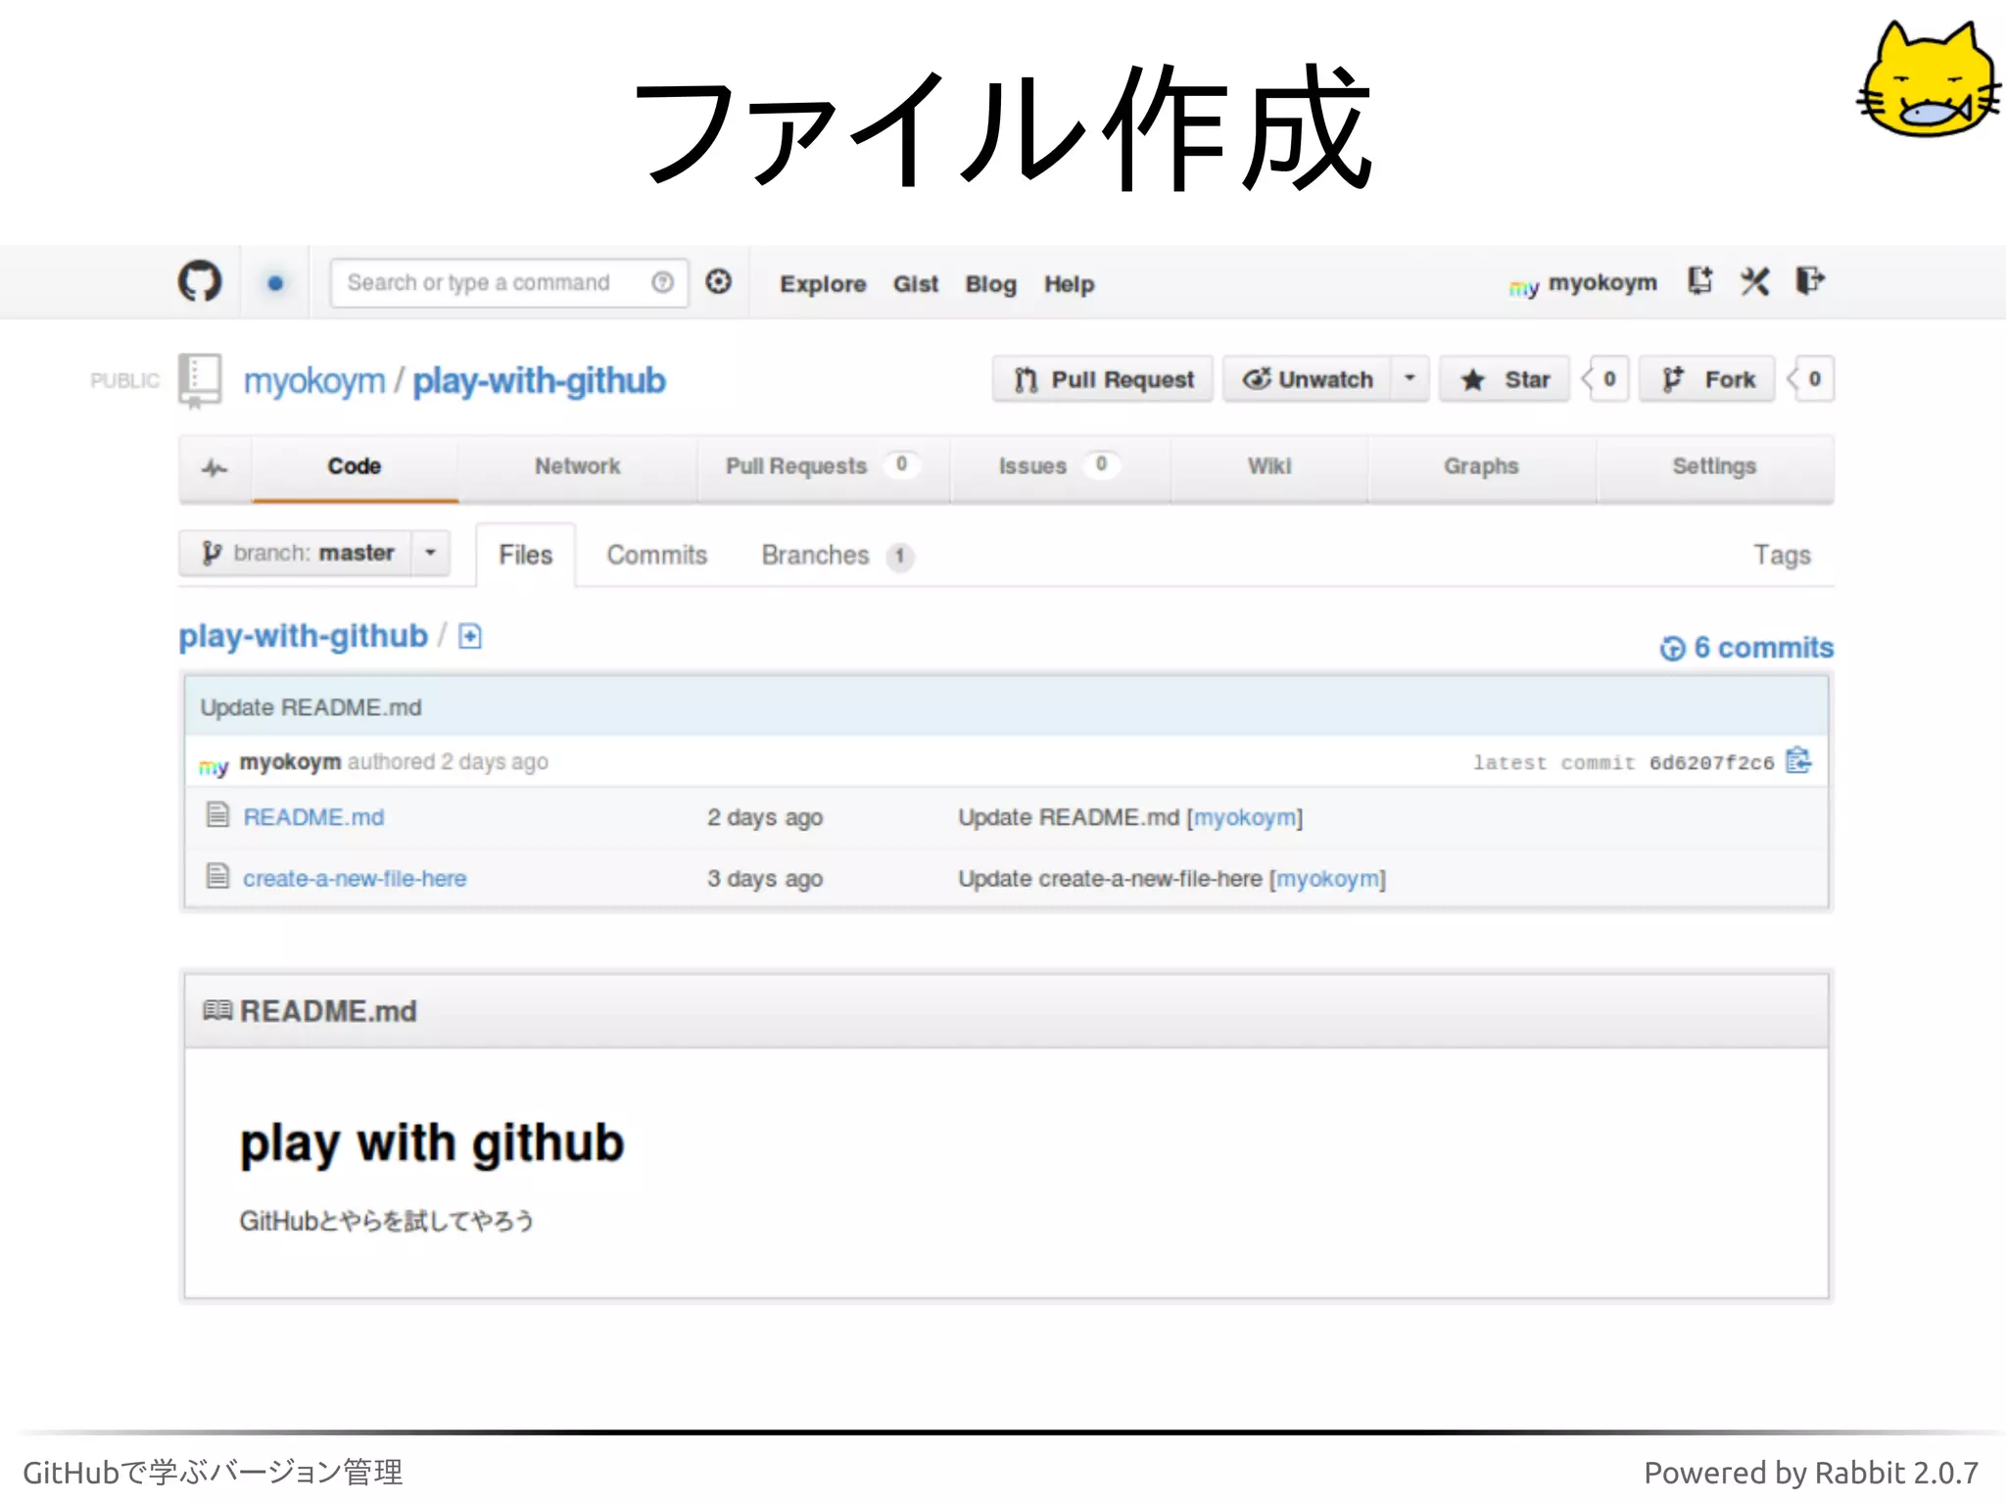This screenshot has width=2006, height=1505.
Task: Open the pulse activity tab icon
Action: tap(215, 467)
